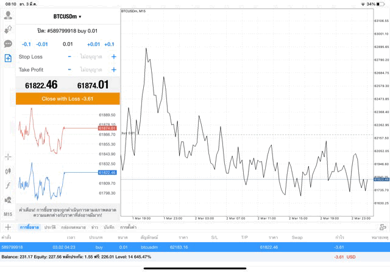Switch to the ข่าว news tab
This screenshot has width=390, height=272.
(94, 227)
